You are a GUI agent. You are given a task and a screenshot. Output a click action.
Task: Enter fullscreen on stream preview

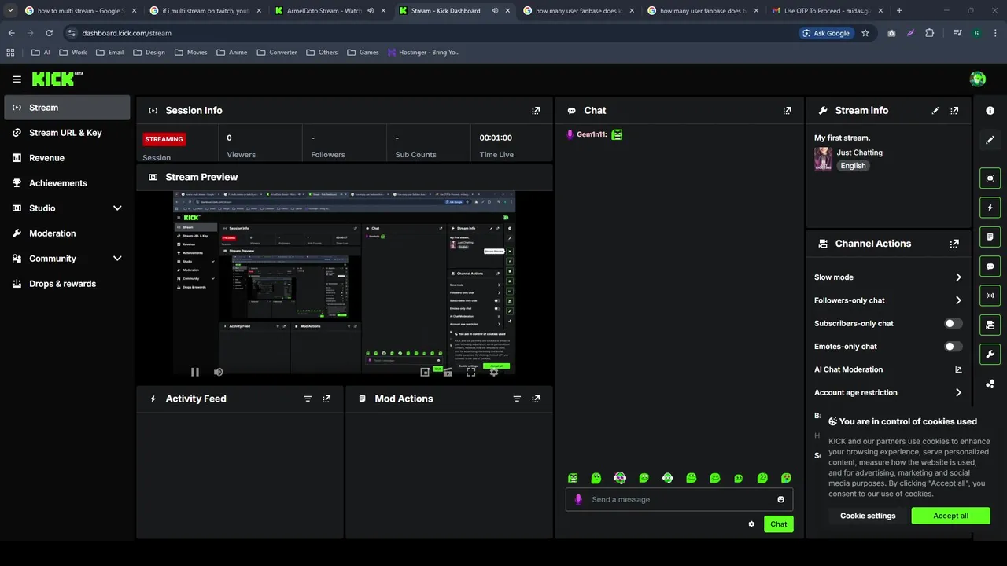point(470,372)
